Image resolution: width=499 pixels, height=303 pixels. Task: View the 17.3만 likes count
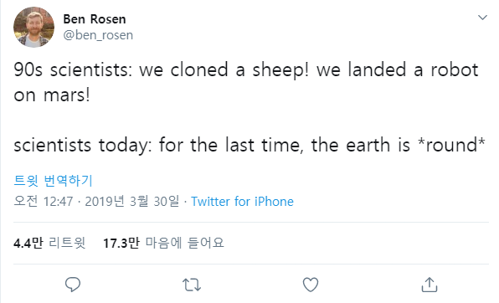pos(121,244)
